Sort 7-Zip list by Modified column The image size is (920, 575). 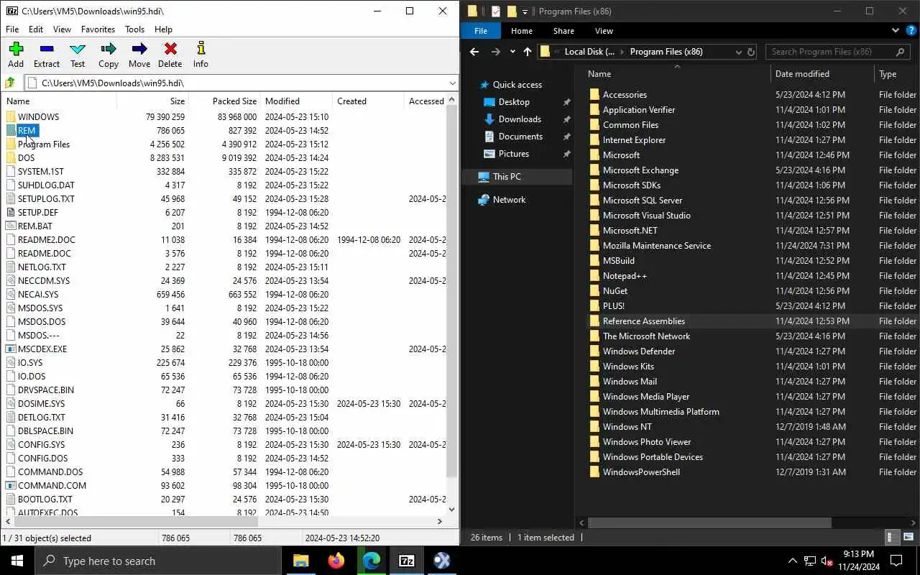[296, 101]
